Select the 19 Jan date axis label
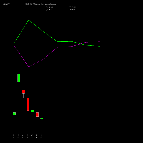Viewport: 143px width, 143px height. (x=41, y=136)
